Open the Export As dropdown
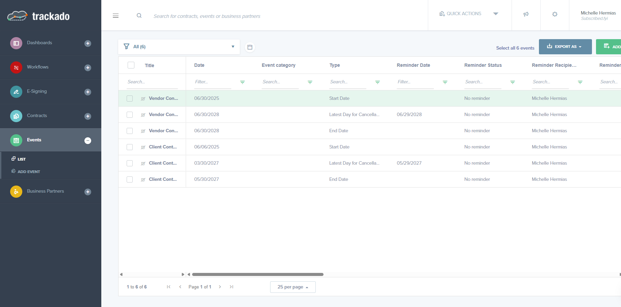621x307 pixels. [x=565, y=47]
